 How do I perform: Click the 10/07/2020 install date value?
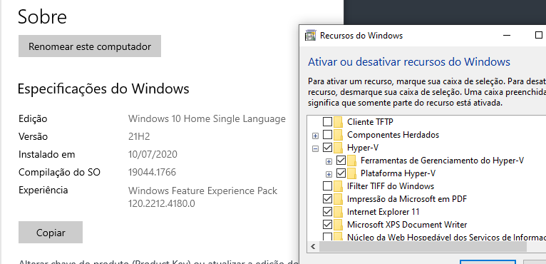pyautogui.click(x=153, y=154)
